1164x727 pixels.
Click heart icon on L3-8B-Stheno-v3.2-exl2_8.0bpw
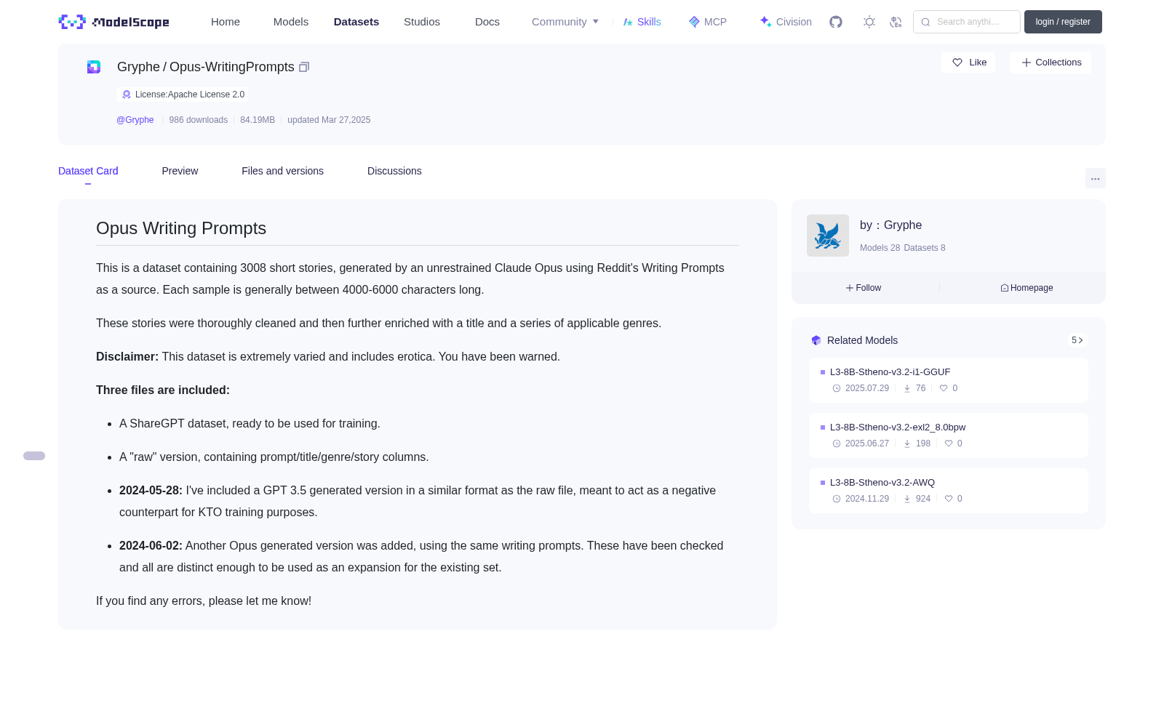949,443
